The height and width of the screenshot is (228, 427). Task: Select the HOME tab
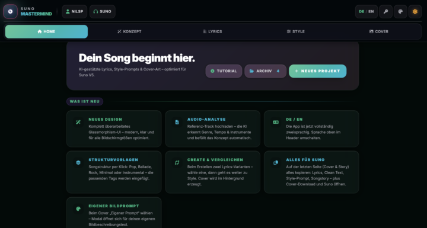pyautogui.click(x=47, y=31)
